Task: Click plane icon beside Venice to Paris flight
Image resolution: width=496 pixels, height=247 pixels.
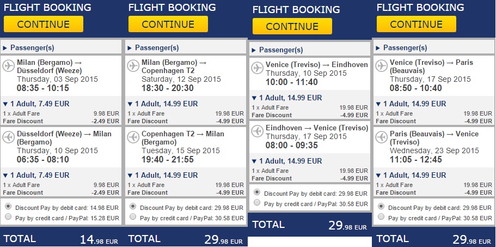Action: [382, 65]
